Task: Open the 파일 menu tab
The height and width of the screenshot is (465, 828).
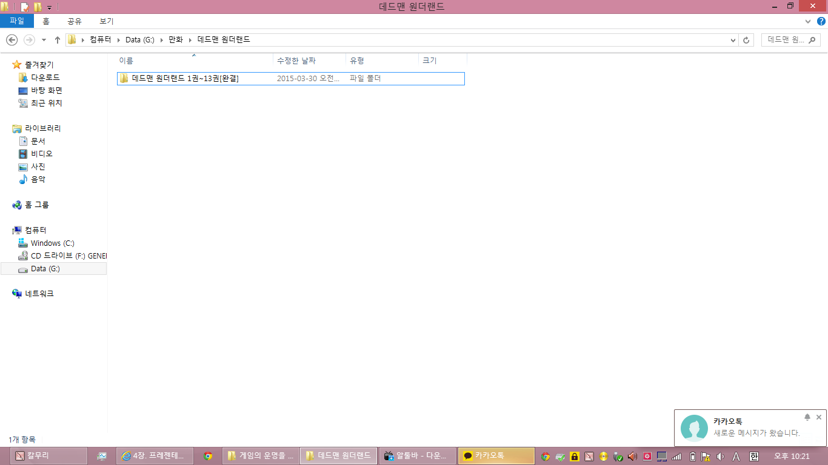Action: point(17,21)
